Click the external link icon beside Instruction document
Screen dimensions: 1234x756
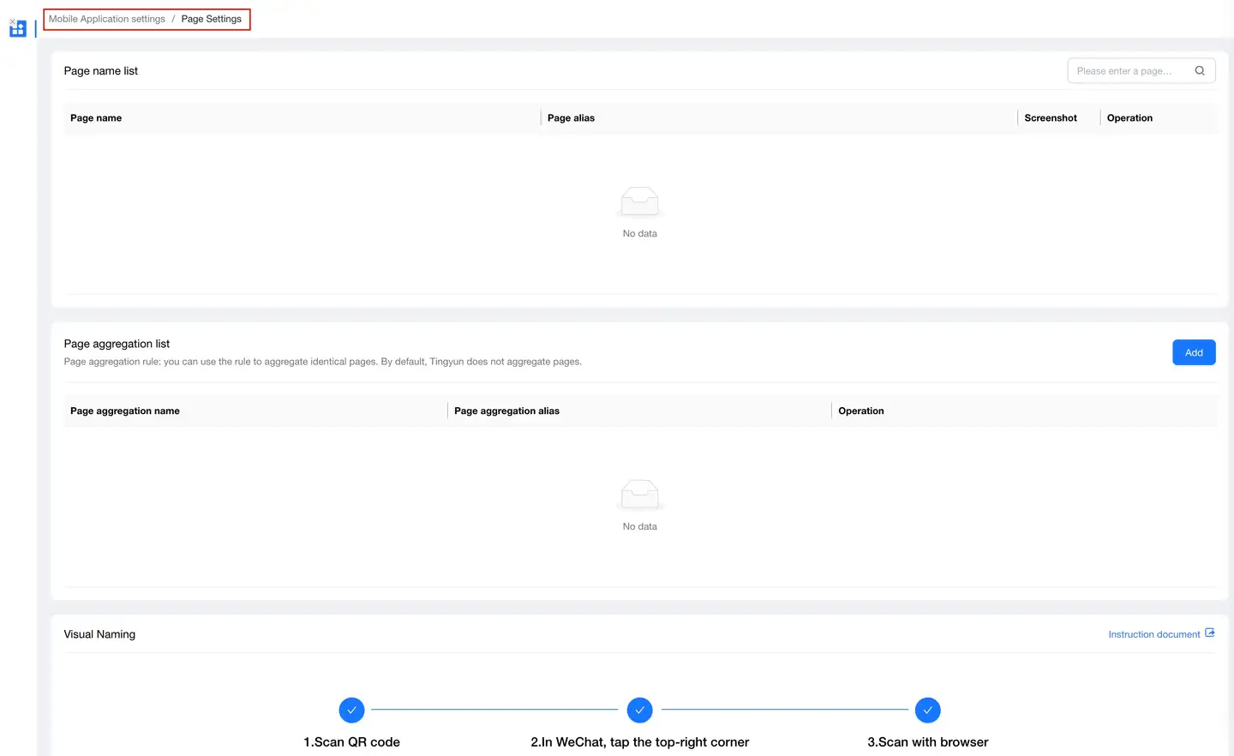click(1210, 633)
